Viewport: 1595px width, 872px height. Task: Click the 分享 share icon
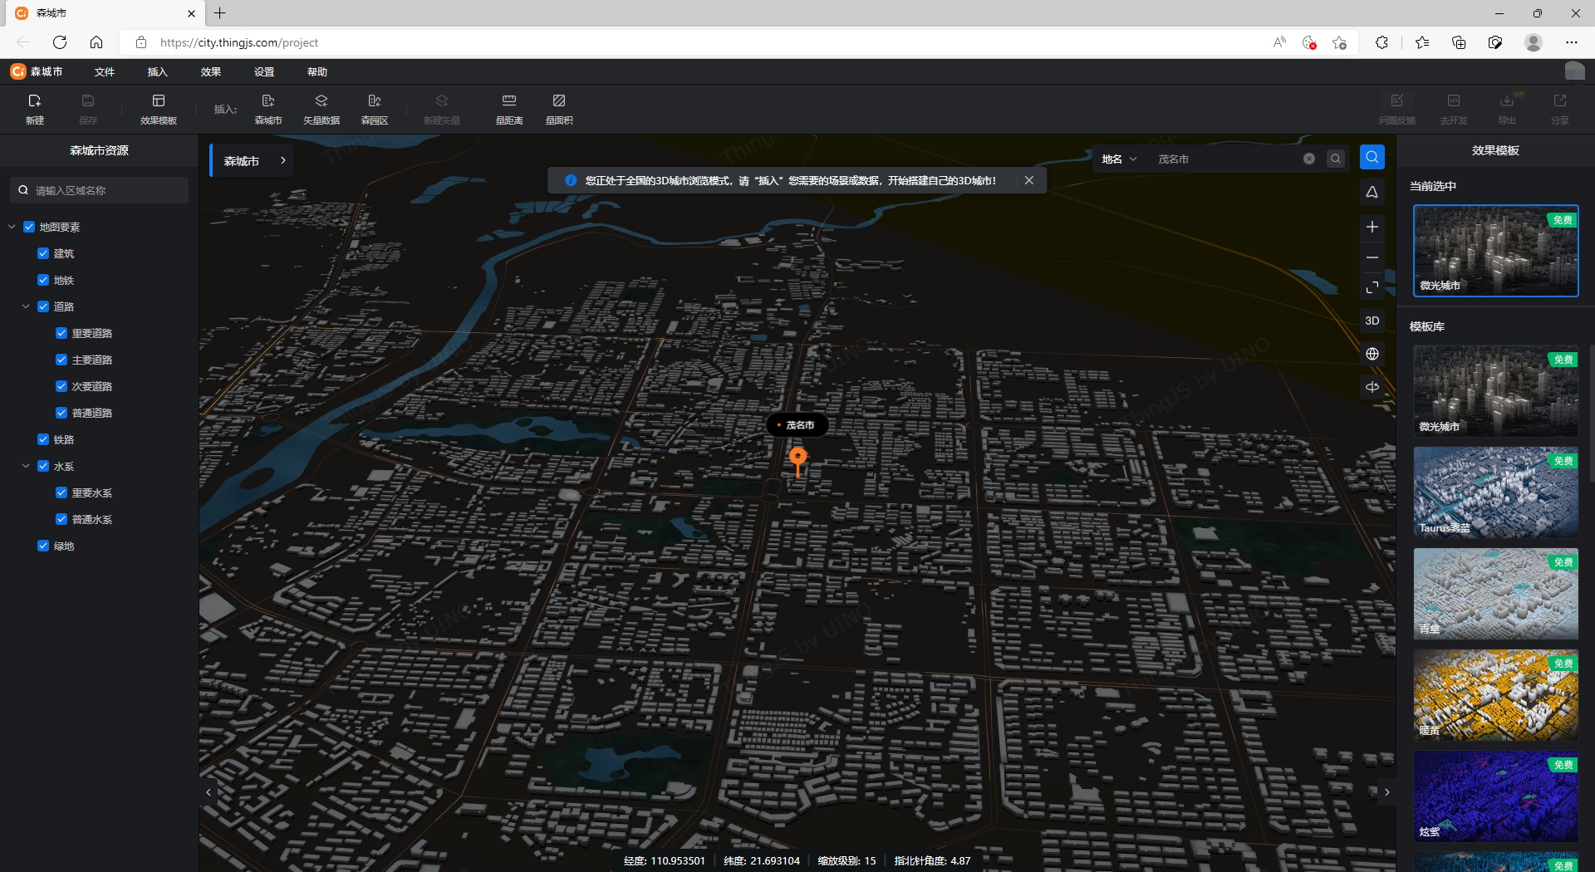click(1559, 109)
